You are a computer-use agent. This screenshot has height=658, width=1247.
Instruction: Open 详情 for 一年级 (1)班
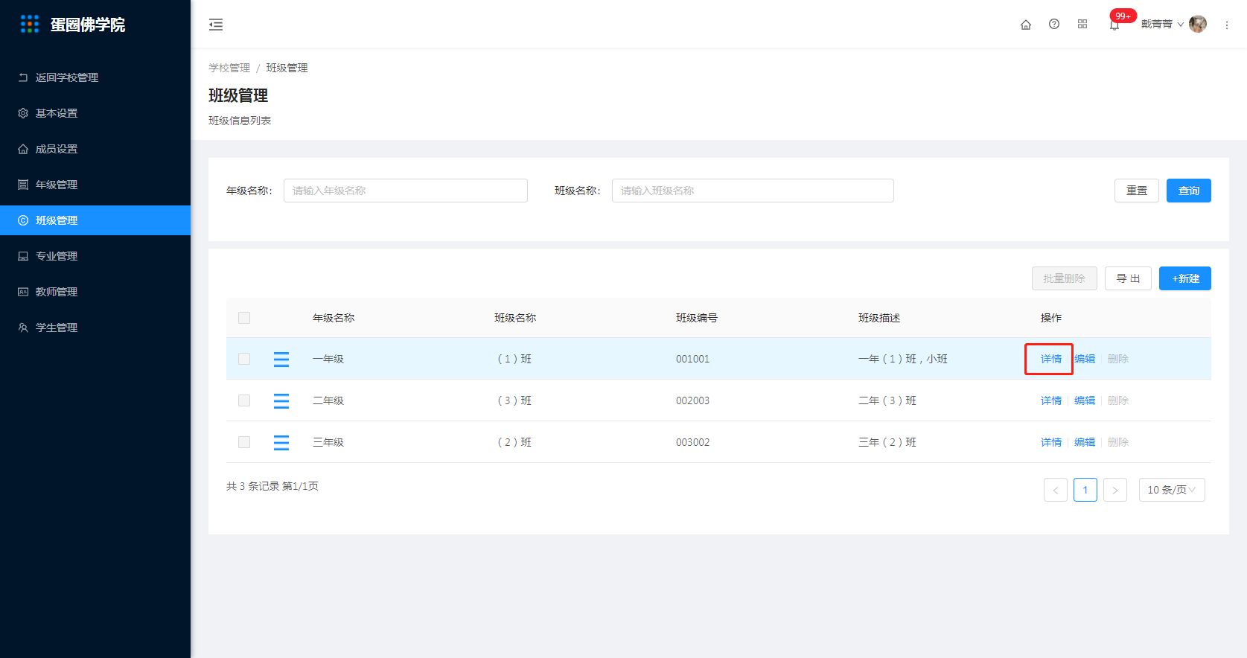(x=1051, y=359)
